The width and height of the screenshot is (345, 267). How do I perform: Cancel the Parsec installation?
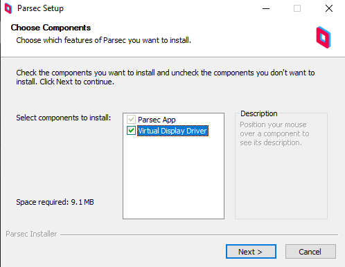click(310, 252)
